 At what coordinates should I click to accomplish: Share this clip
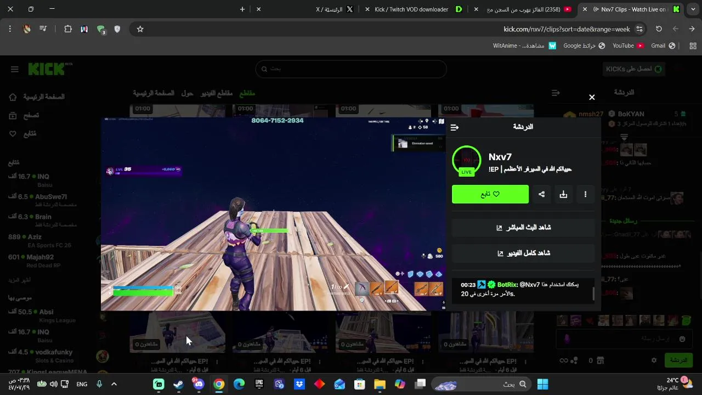(x=541, y=194)
